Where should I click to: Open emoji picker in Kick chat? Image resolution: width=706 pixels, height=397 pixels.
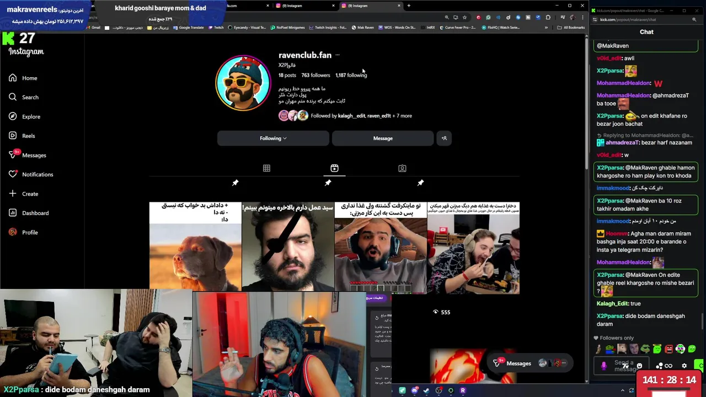coord(639,366)
